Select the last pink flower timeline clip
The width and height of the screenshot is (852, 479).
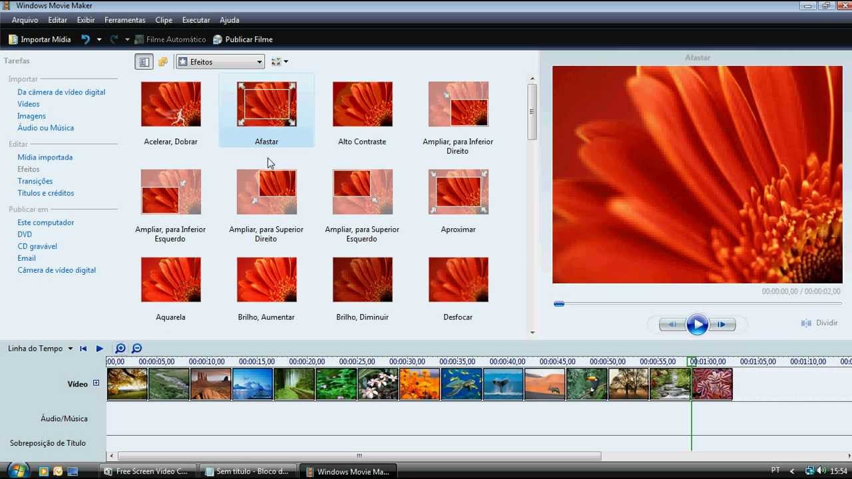712,385
